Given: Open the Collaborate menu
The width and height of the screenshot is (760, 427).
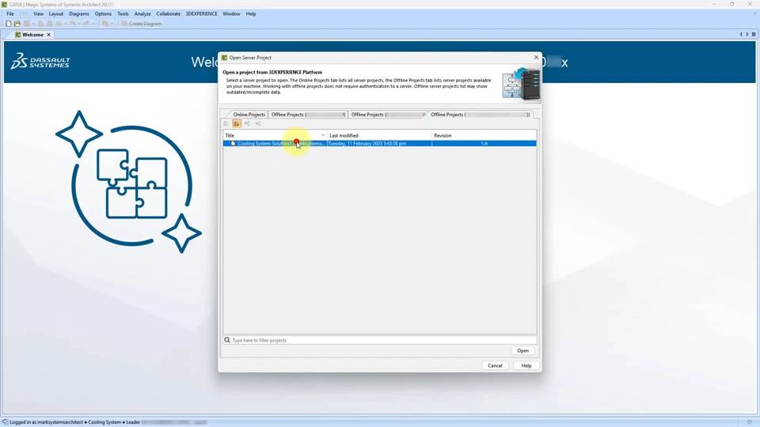Looking at the screenshot, I should pyautogui.click(x=168, y=13).
